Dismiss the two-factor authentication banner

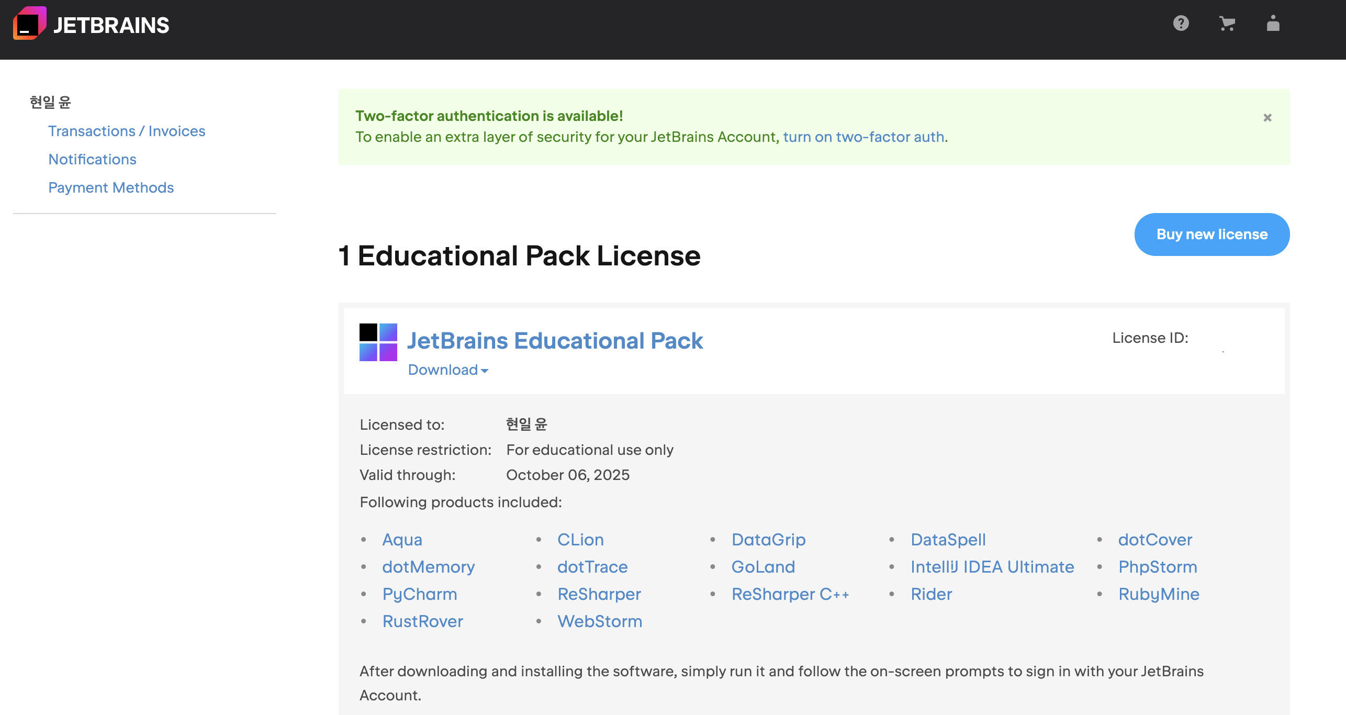coord(1267,118)
